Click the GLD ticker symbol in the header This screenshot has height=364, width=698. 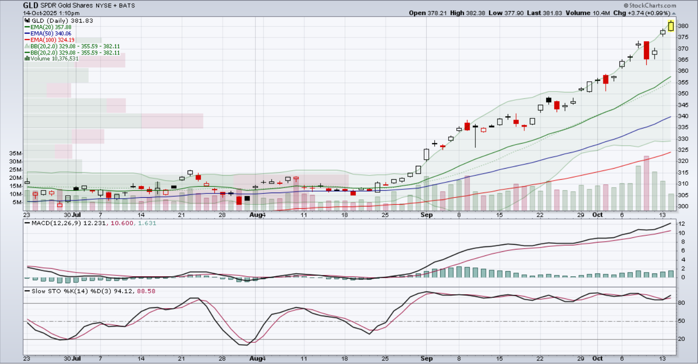[x=31, y=6]
